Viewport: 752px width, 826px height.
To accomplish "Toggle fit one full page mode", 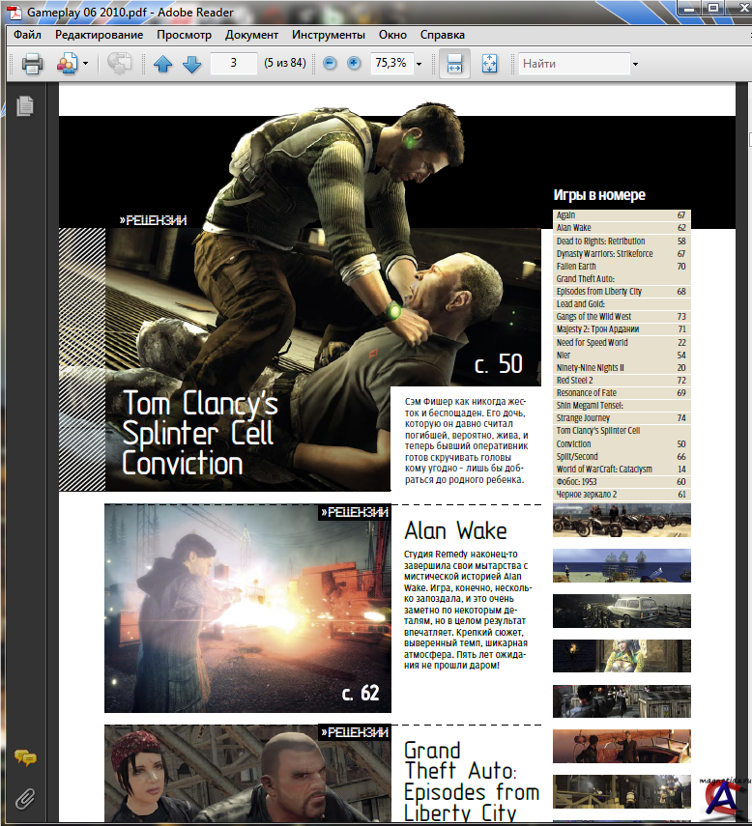I will (489, 64).
